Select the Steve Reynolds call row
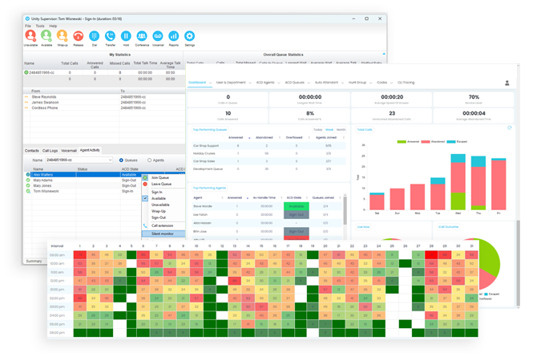549x353 pixels. (104, 97)
